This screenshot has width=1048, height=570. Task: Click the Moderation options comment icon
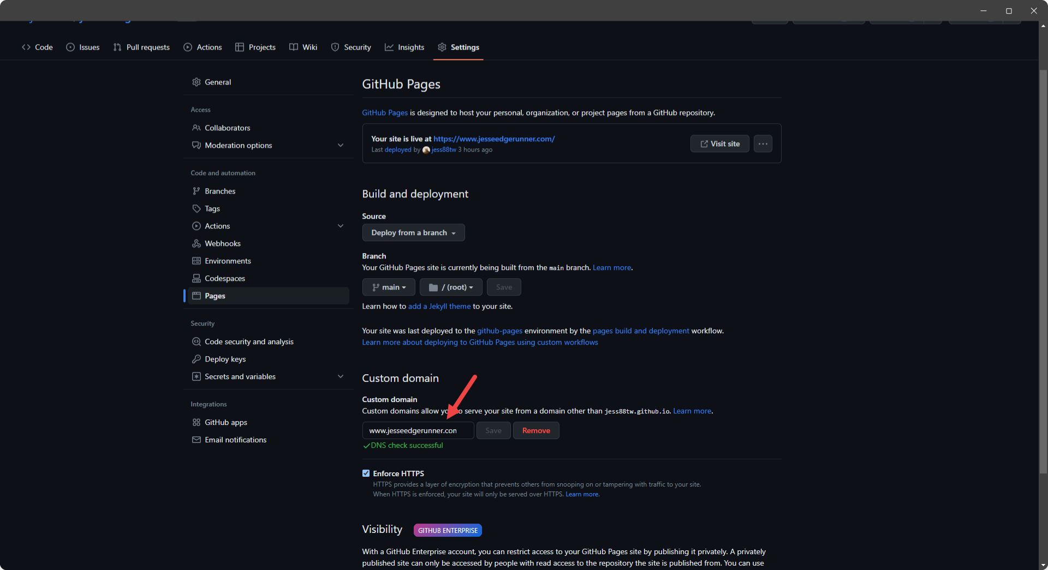(x=196, y=145)
